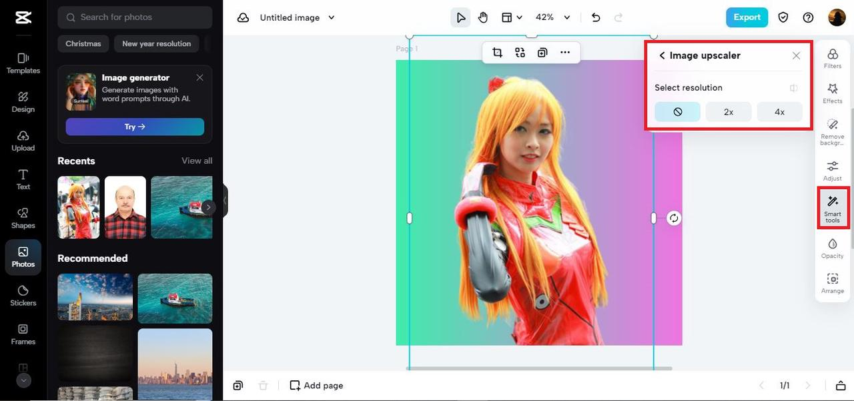Open the Untitled image title dropdown
The height and width of the screenshot is (401, 854).
point(298,17)
